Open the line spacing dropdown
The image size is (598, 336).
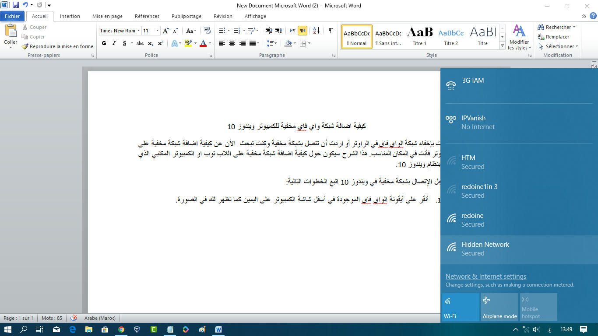272,43
